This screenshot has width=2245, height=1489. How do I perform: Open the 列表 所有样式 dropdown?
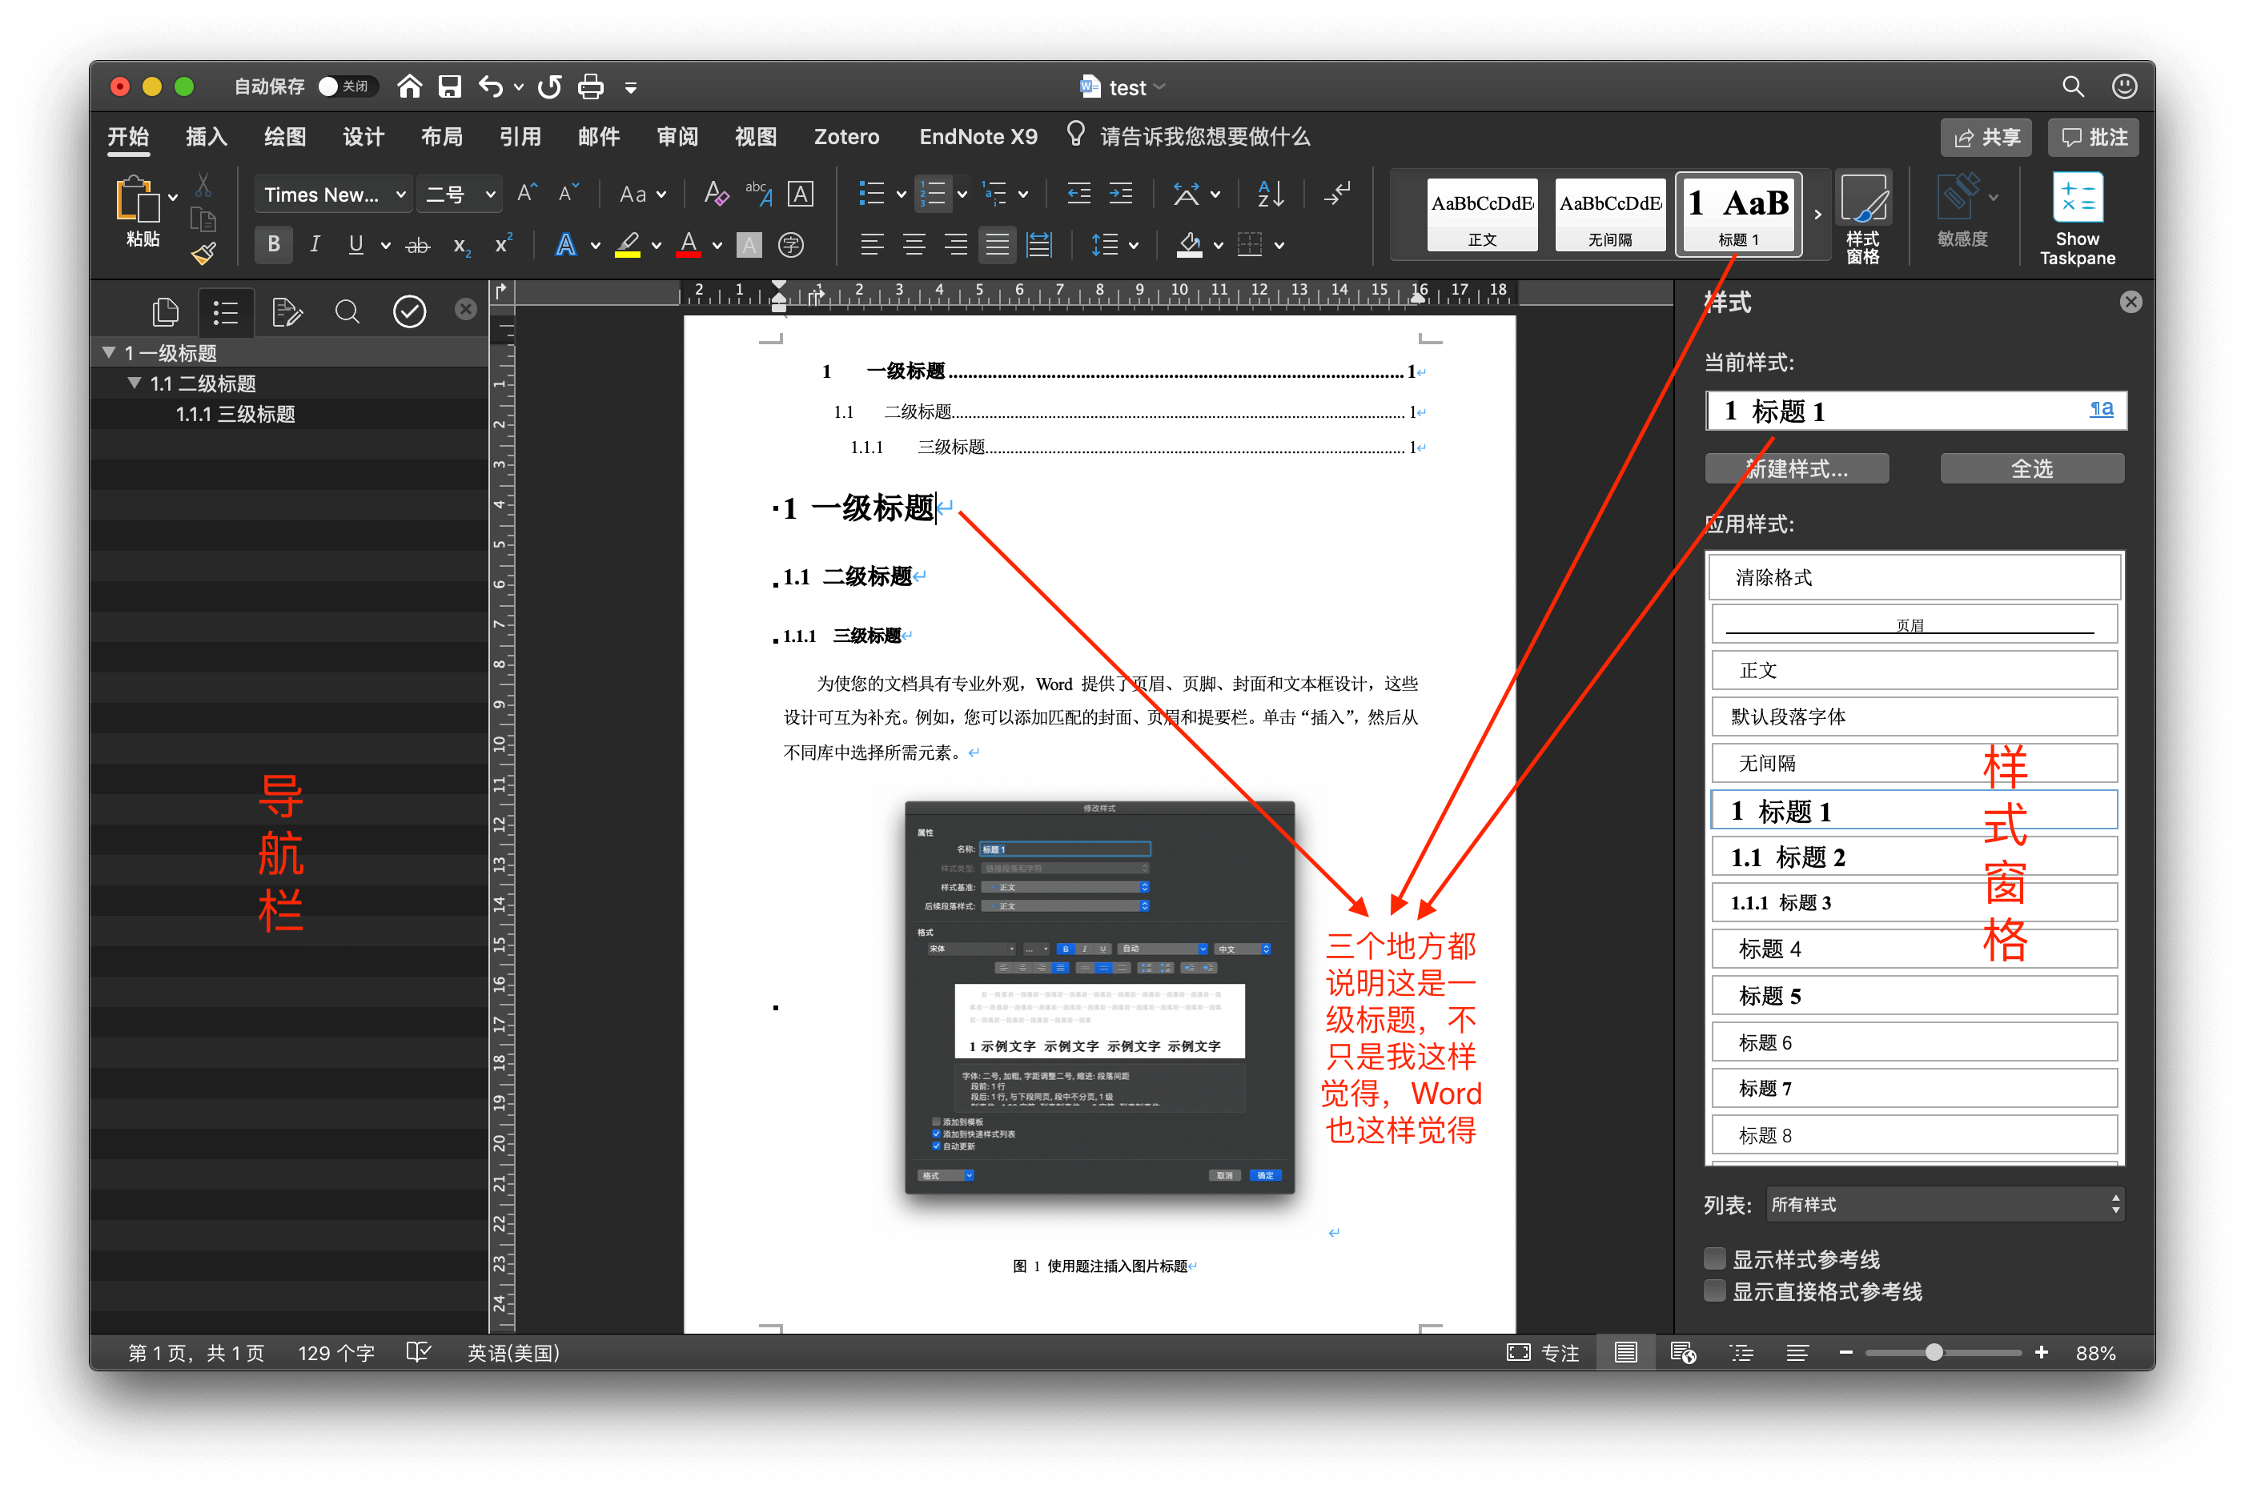tap(1944, 1204)
